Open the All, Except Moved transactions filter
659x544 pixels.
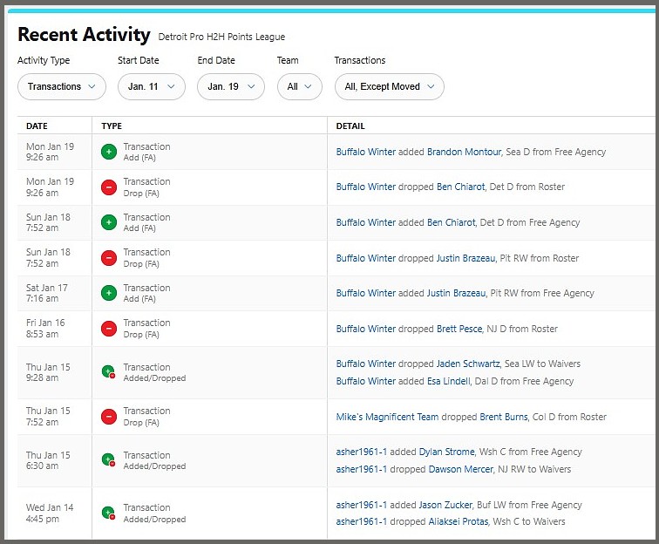tap(390, 86)
